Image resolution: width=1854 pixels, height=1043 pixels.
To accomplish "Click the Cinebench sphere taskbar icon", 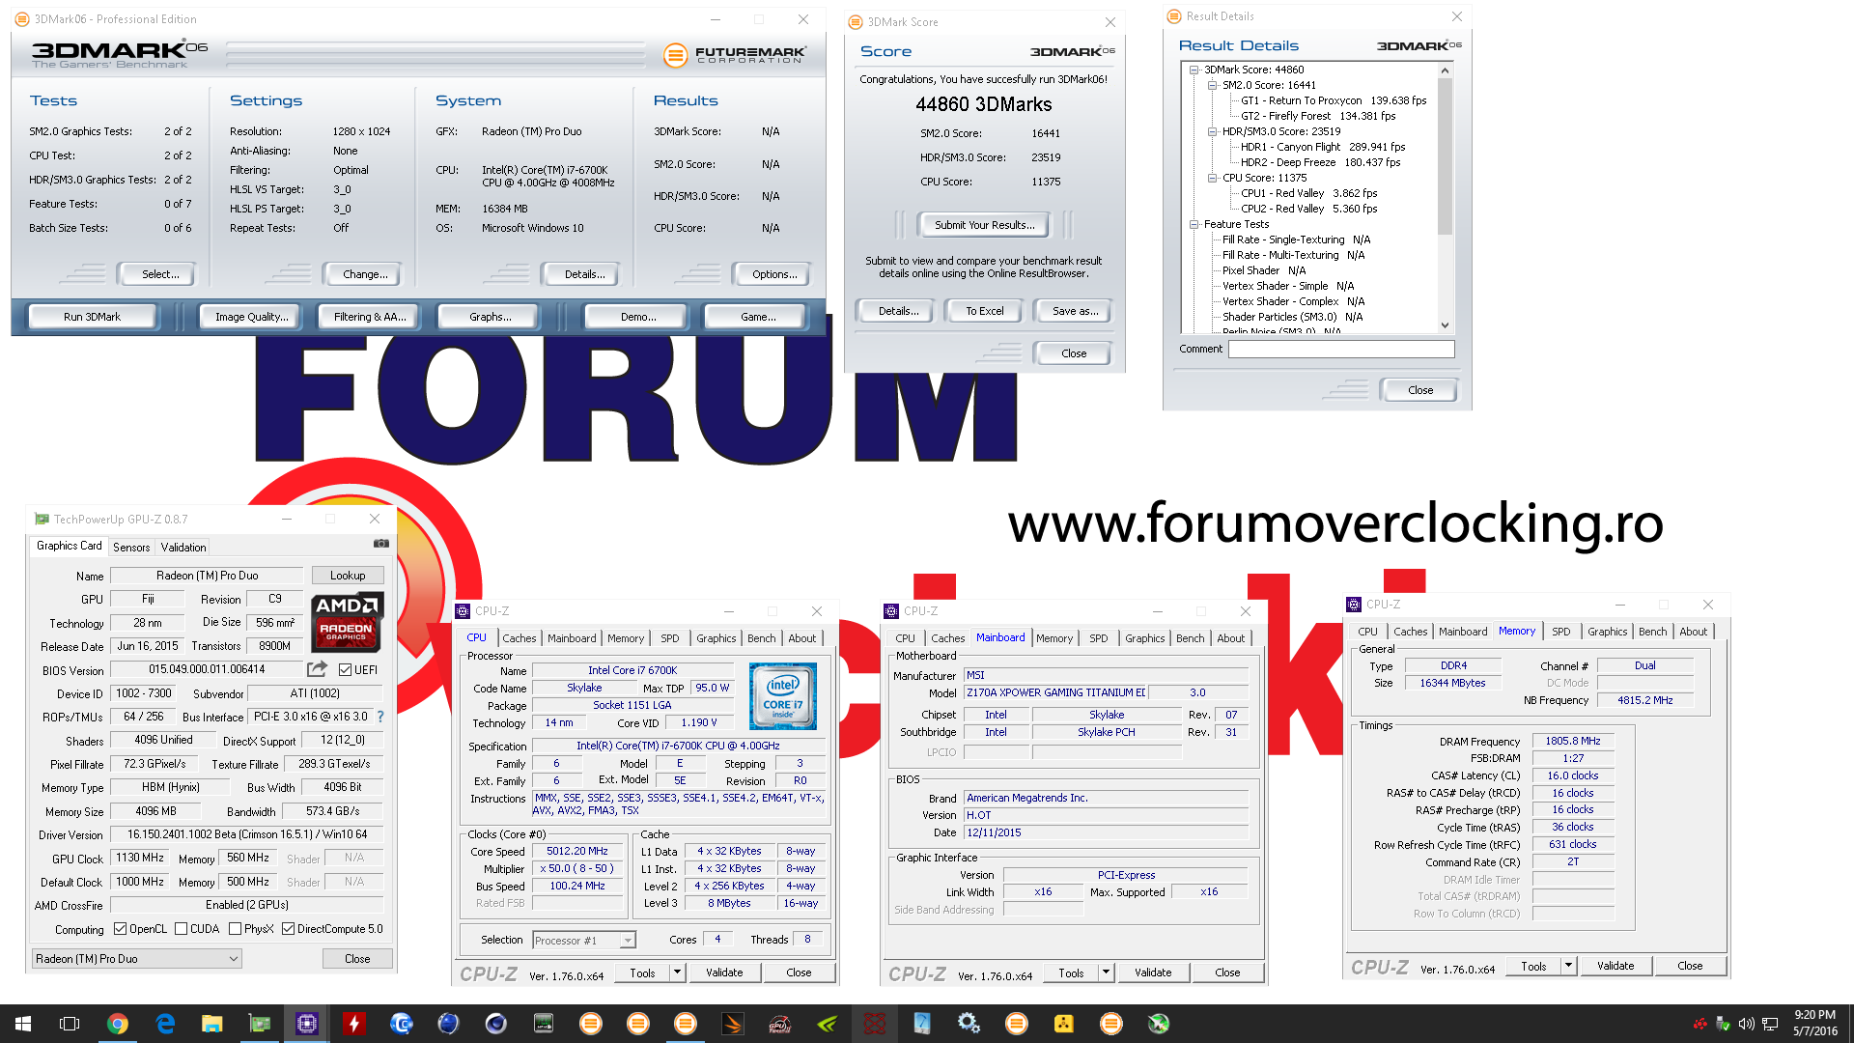I will pyautogui.click(x=496, y=1024).
